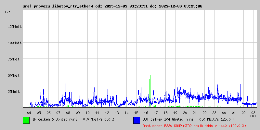Click the 100Mbit y-axis label
This screenshot has width=260, height=130.
(15, 43)
